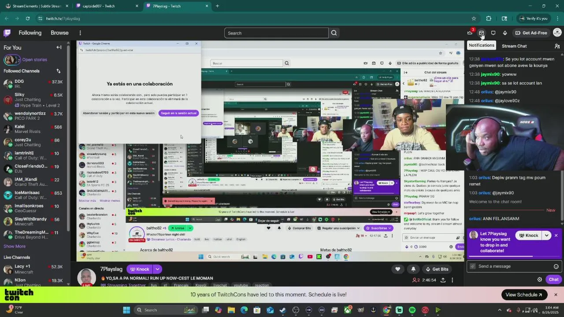
Task: Switch to StreamElements browser tab
Action: (36, 6)
